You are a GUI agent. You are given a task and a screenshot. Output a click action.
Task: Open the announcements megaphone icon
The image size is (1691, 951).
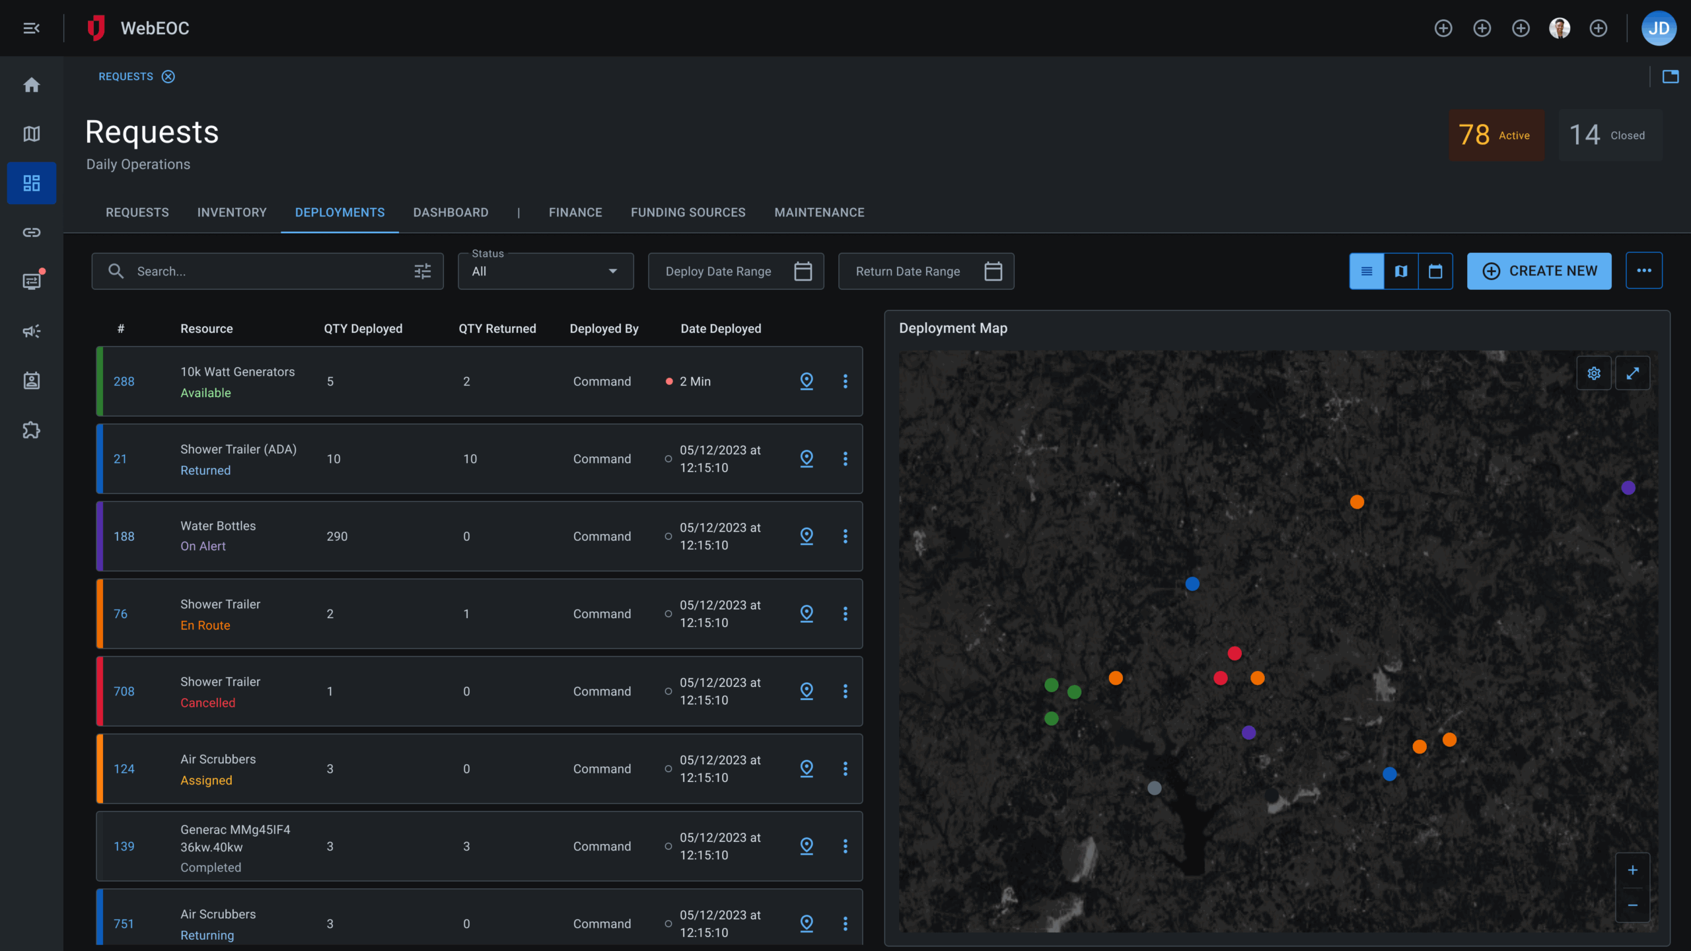click(x=31, y=331)
